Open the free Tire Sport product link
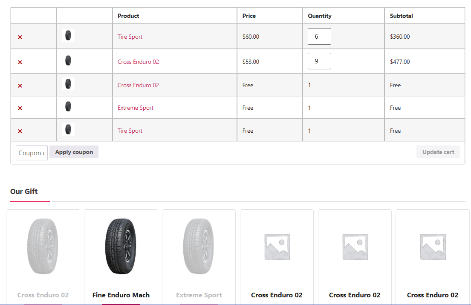 pyautogui.click(x=130, y=131)
